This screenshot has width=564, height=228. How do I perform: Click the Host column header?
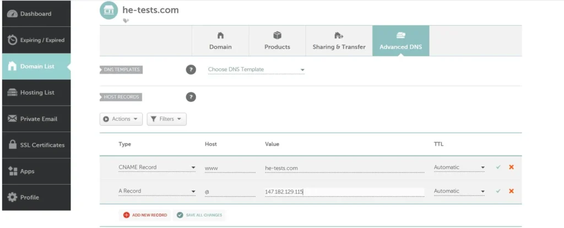(211, 144)
